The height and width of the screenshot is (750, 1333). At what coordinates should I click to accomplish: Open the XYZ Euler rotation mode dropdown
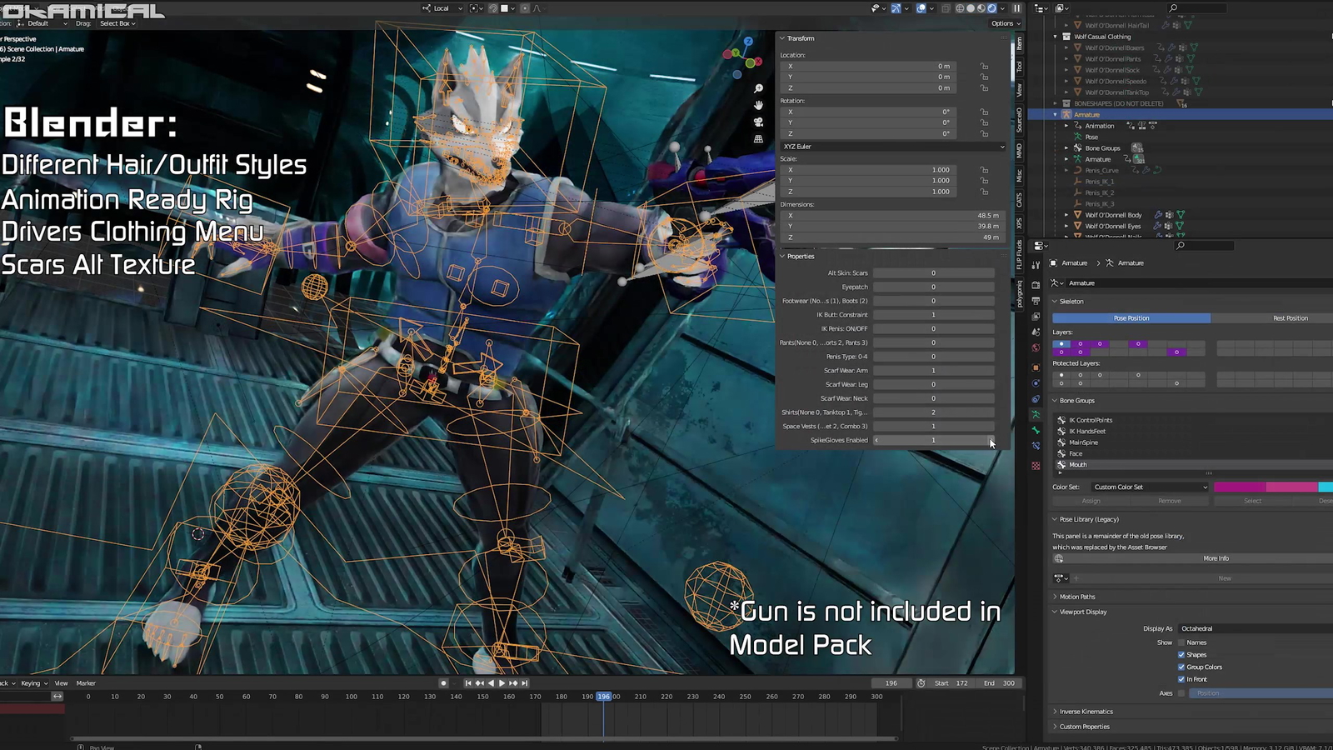[x=892, y=147]
